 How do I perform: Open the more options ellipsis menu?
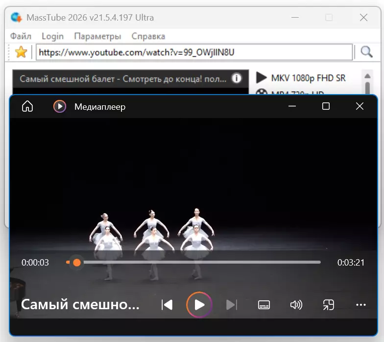coord(360,305)
